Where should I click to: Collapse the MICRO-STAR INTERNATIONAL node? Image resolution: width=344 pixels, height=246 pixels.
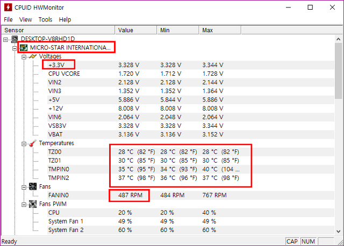click(15, 48)
